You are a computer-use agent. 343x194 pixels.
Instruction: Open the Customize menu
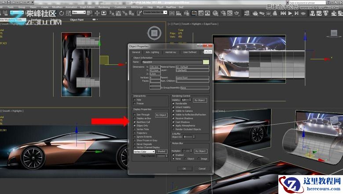[x=120, y=7]
